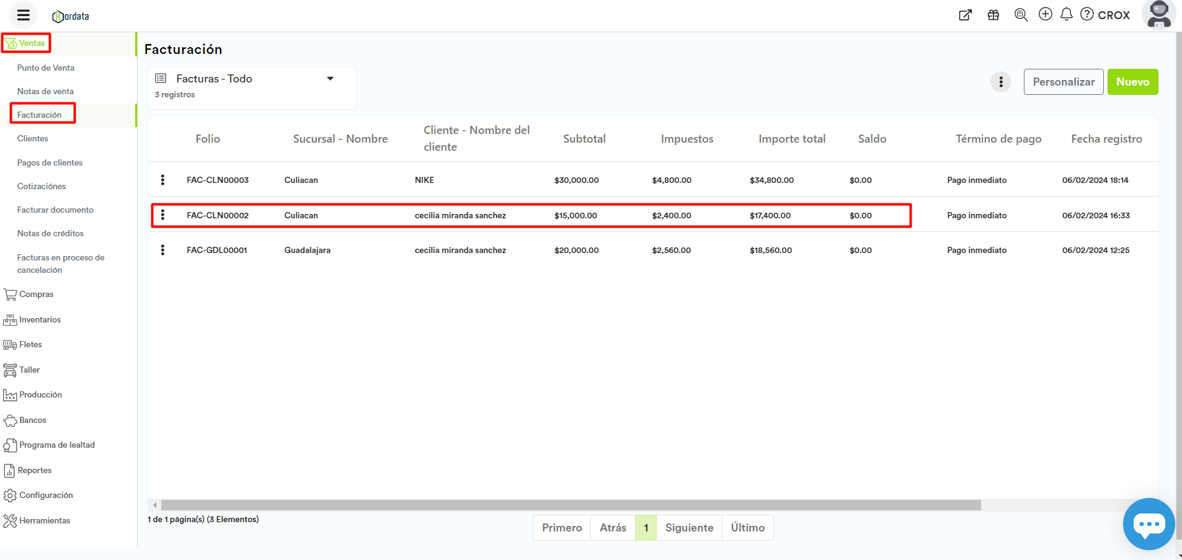Screen dimensions: 1182x560
Task: Click the gift box icon in header
Action: (x=993, y=15)
